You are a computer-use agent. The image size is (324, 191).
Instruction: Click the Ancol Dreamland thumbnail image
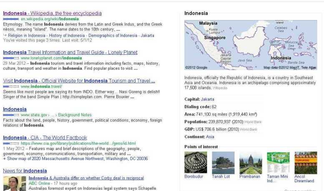[306, 163]
